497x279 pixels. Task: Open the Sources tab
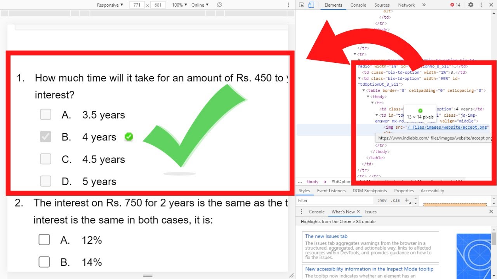click(x=382, y=5)
